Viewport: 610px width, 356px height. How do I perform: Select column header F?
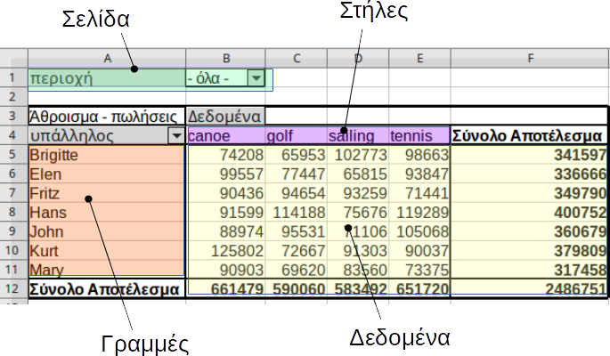coord(530,59)
